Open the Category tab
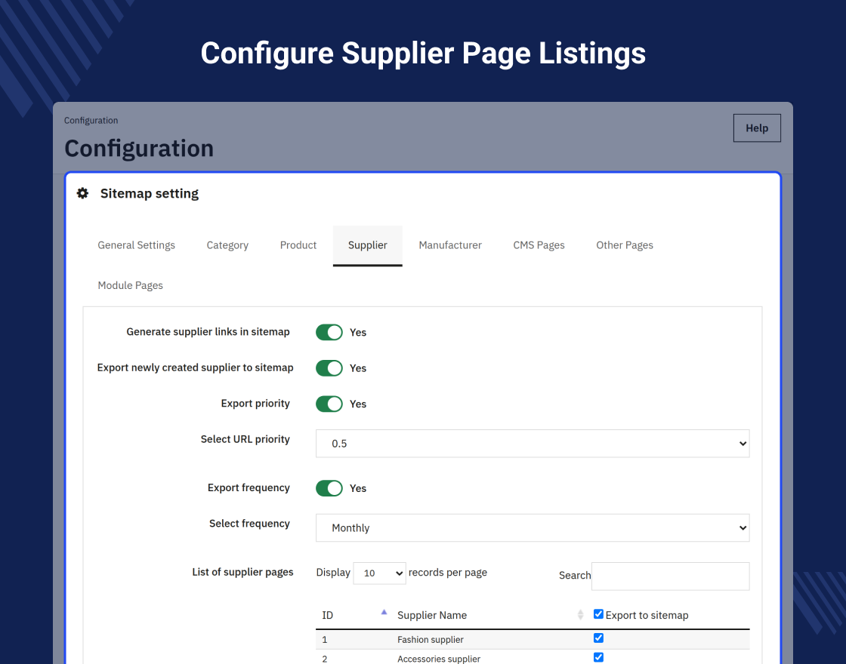This screenshot has width=846, height=664. point(227,245)
